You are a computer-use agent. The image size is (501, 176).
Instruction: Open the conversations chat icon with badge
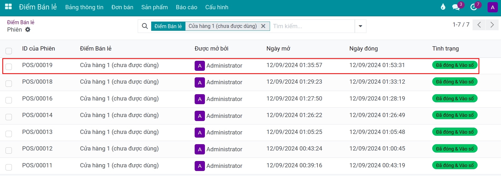(x=456, y=7)
